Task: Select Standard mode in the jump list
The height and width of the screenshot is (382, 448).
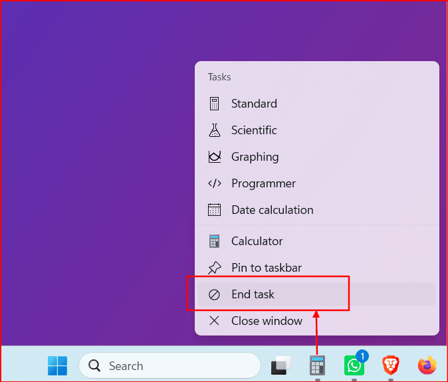Action: pos(317,104)
